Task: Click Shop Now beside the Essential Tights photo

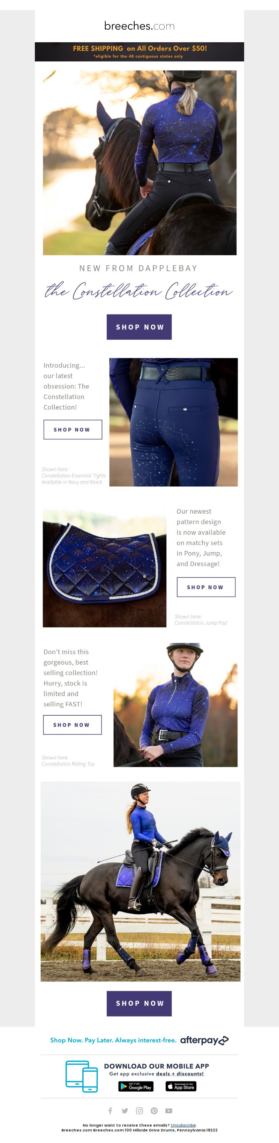Action: tap(73, 429)
